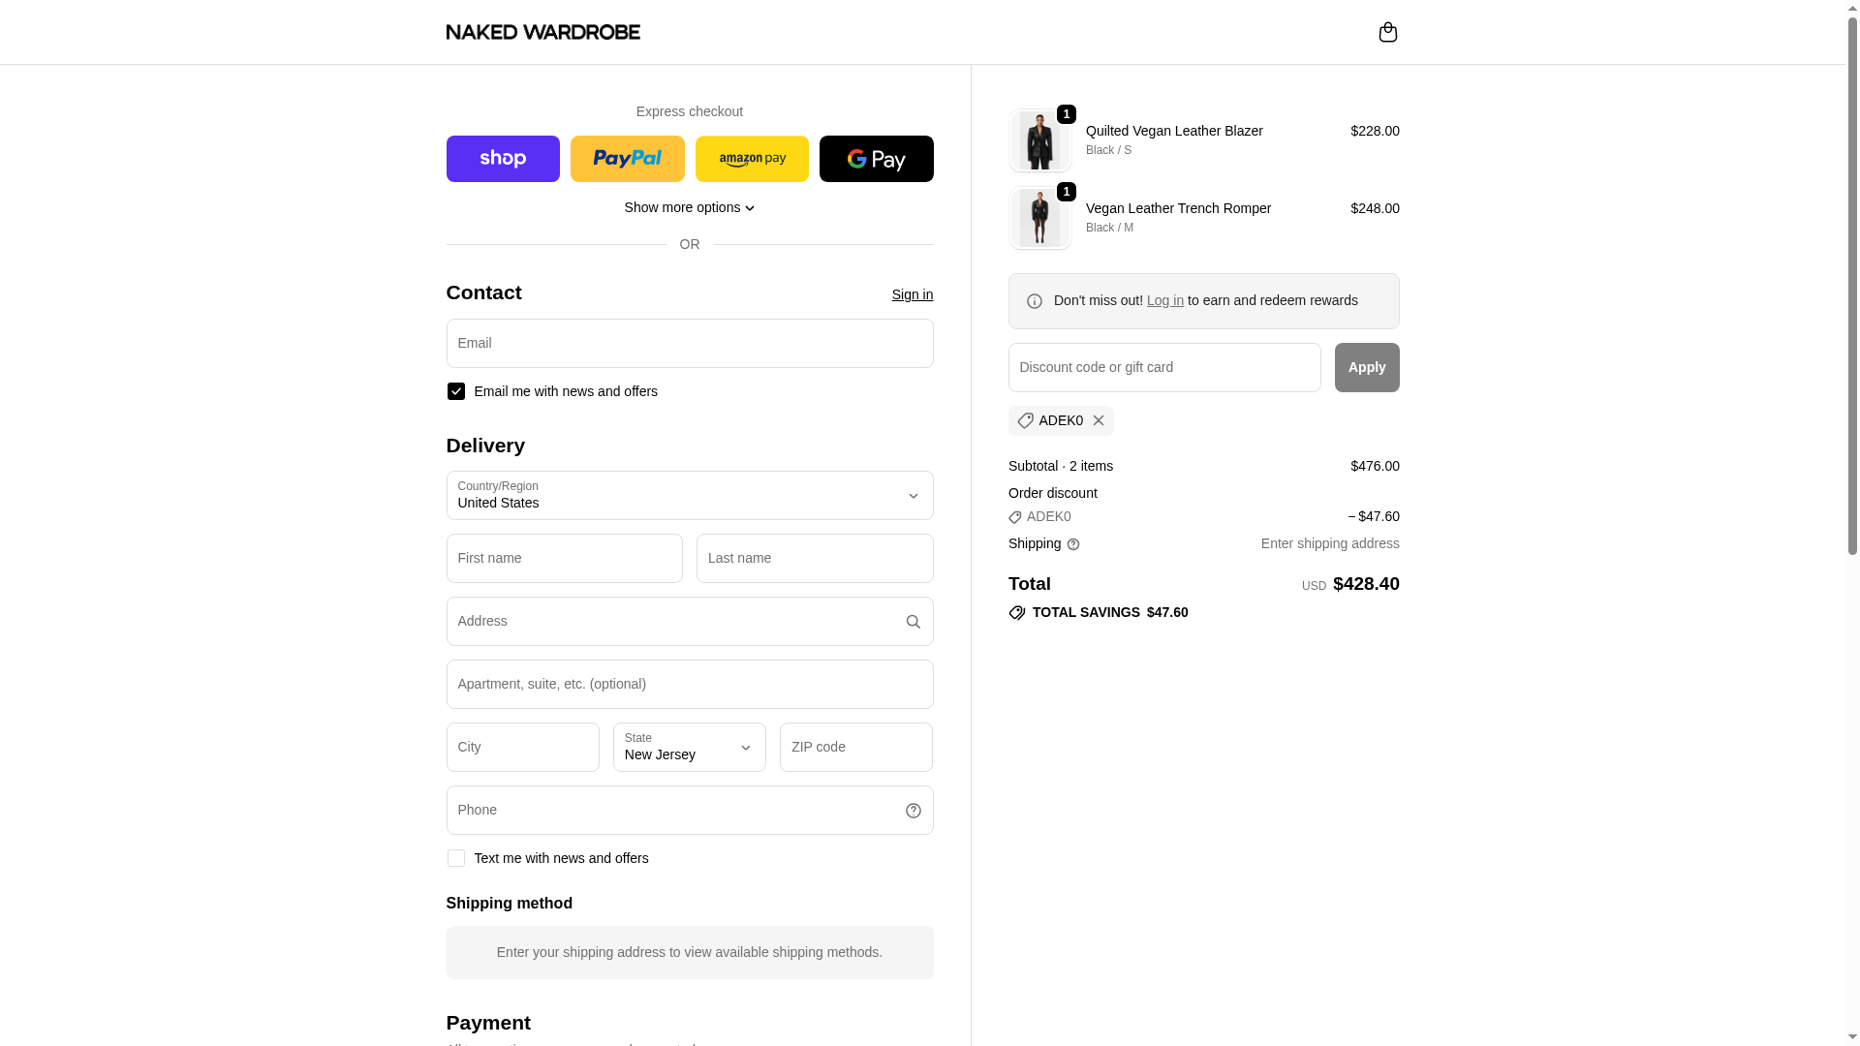
Task: Click the address search magnifier icon
Action: click(x=913, y=622)
